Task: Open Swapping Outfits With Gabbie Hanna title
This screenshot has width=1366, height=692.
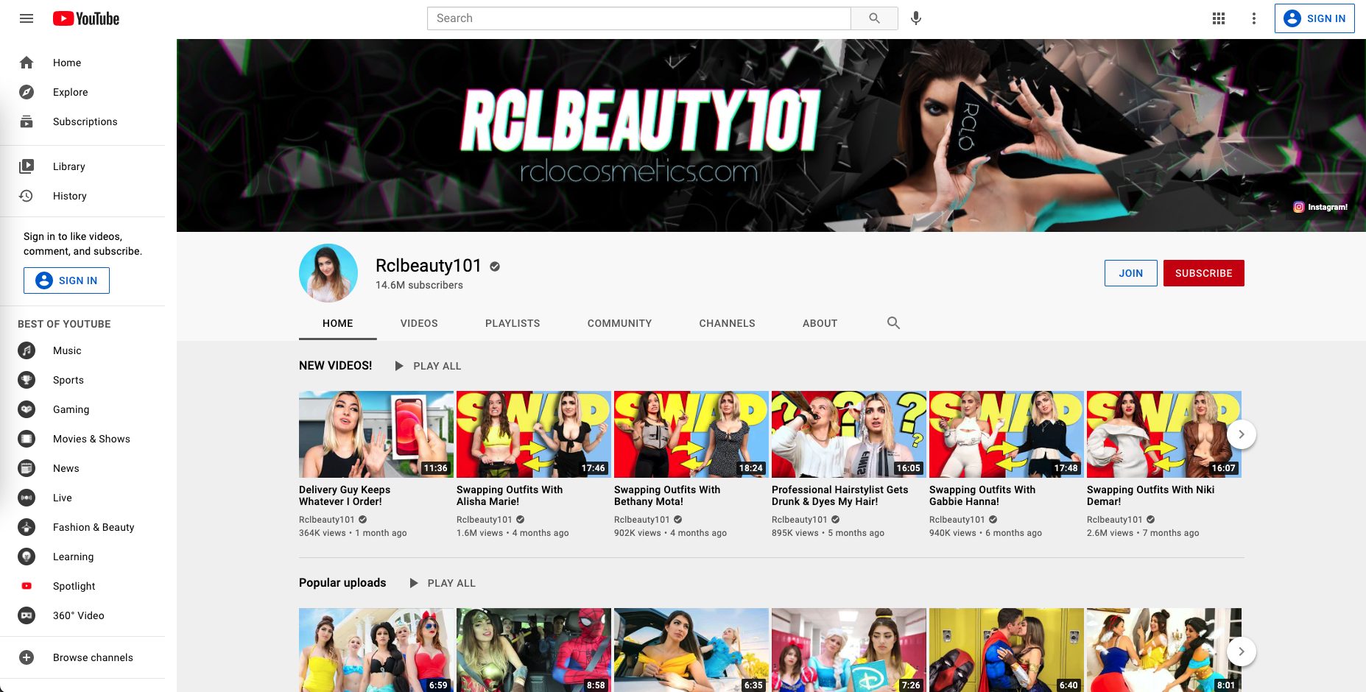Action: coord(982,495)
